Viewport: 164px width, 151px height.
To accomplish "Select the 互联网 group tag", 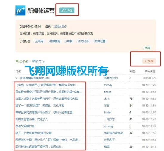I will tap(39, 41).
